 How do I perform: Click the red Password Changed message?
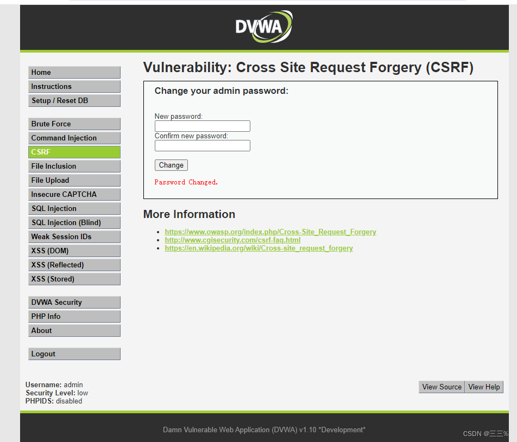click(186, 182)
